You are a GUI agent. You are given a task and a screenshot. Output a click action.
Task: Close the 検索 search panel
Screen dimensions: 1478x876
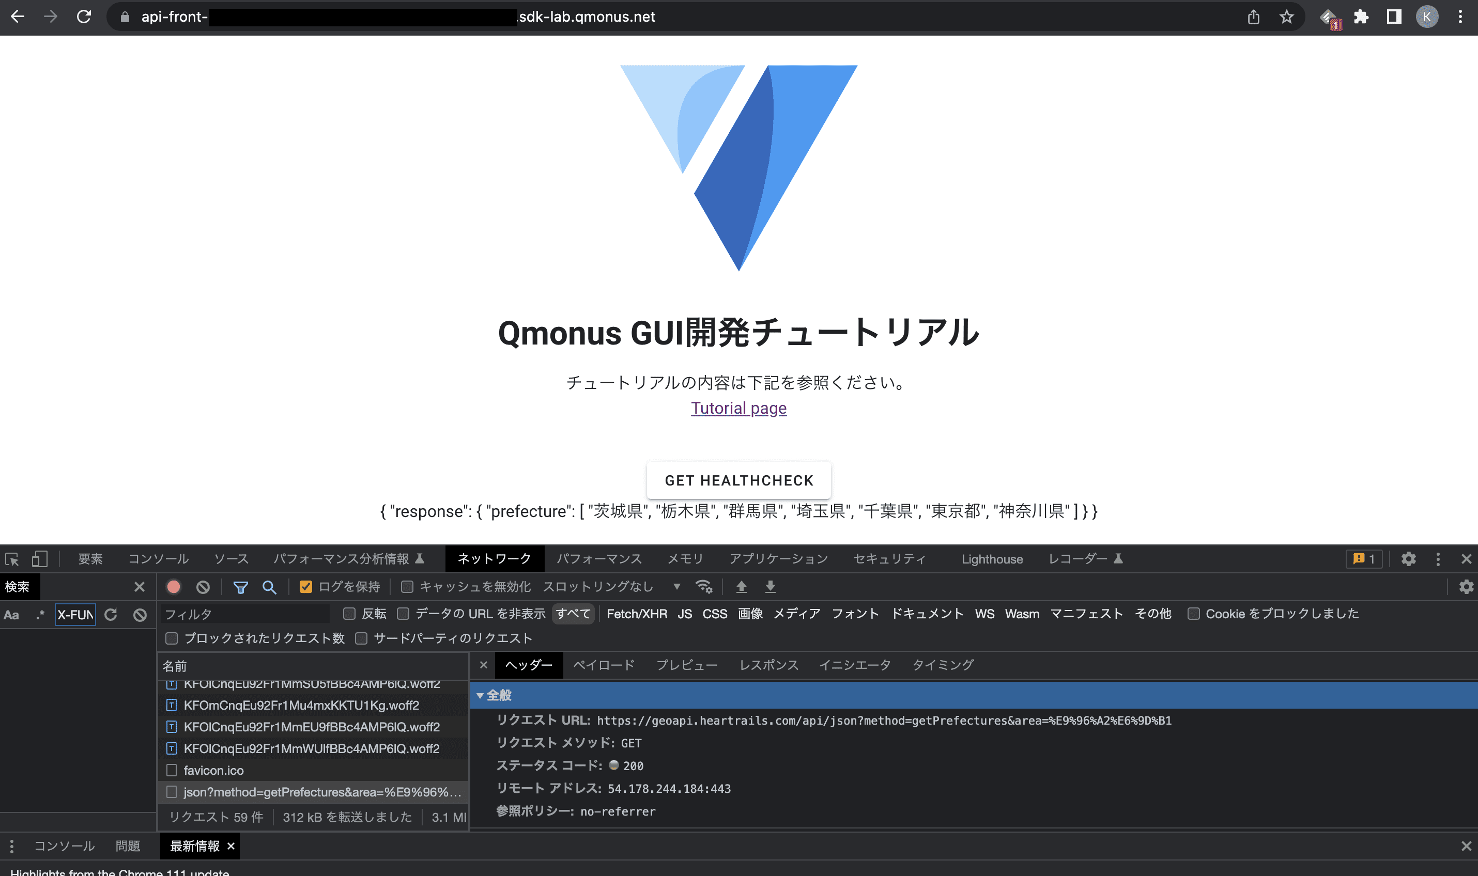point(140,587)
